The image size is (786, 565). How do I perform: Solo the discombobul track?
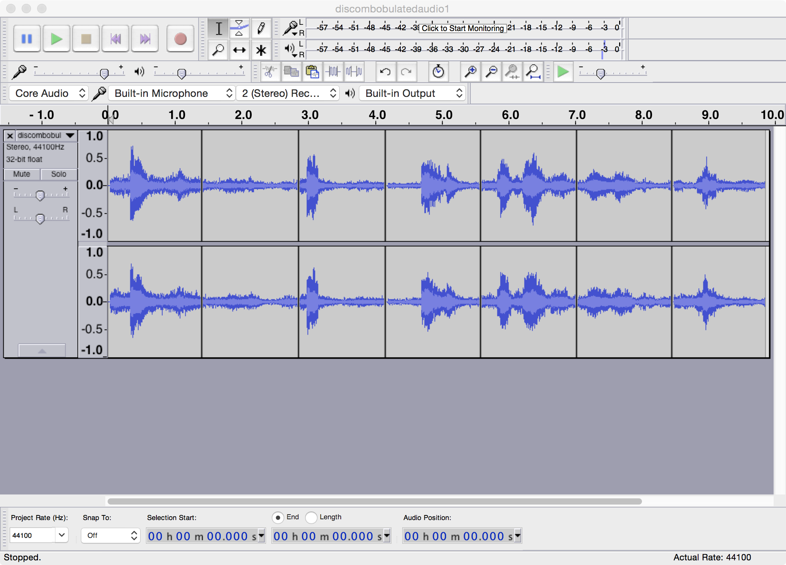[59, 174]
